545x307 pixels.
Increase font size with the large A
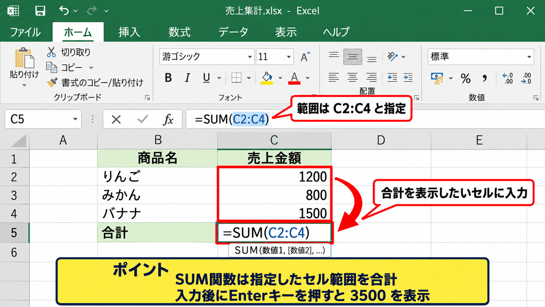[305, 57]
